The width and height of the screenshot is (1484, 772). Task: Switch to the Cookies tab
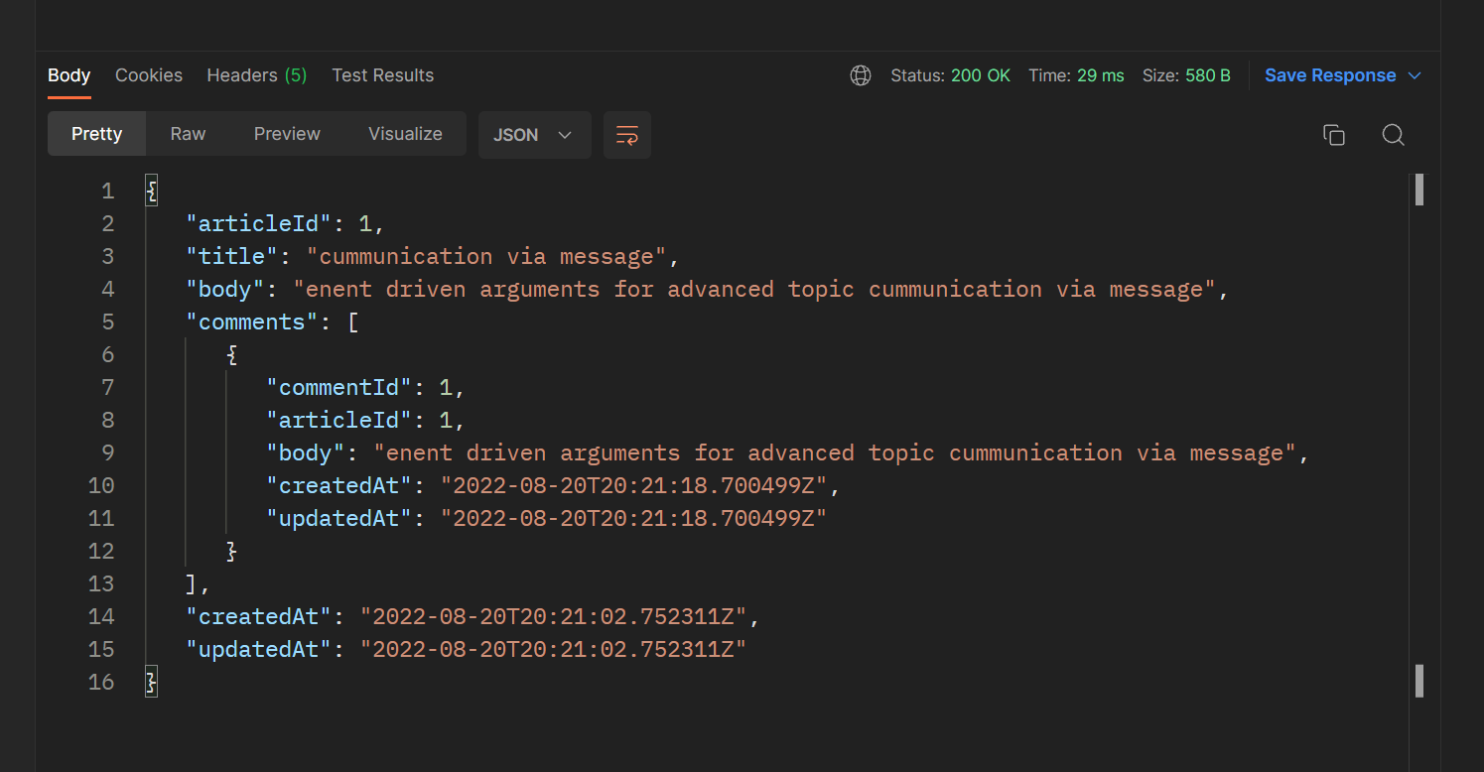(x=149, y=75)
